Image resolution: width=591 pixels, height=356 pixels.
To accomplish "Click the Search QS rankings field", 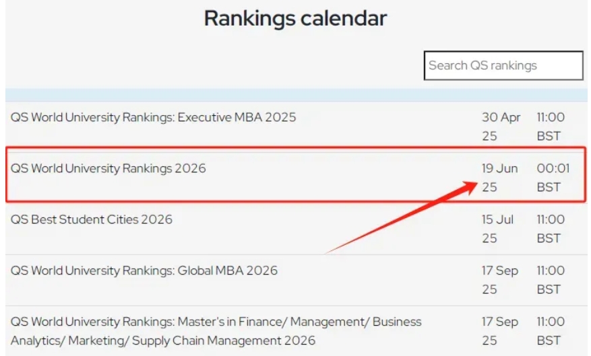I will coord(503,65).
